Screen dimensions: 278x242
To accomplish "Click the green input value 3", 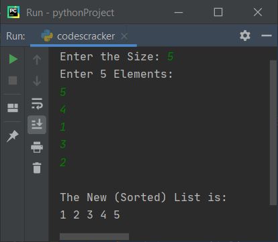I will pyautogui.click(x=63, y=144).
